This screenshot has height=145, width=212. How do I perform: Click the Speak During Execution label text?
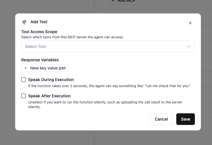[x=51, y=80]
